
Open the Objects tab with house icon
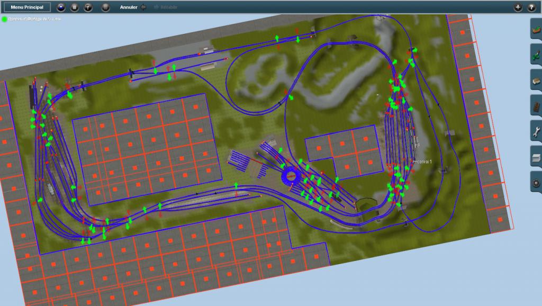pyautogui.click(x=536, y=80)
